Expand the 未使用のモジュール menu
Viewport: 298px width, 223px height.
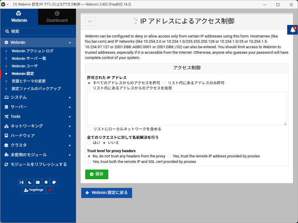tap(38, 155)
